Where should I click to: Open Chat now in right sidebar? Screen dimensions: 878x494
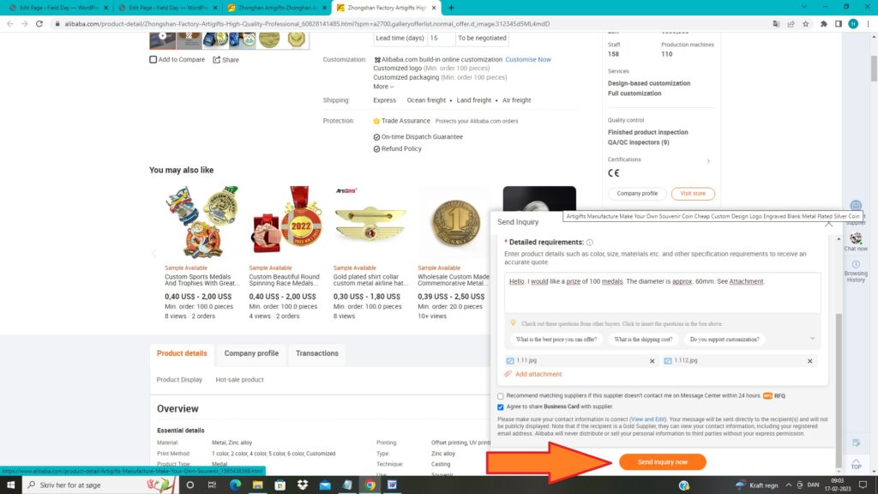click(855, 241)
